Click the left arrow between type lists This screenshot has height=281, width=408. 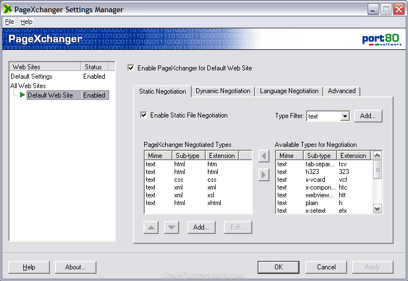[x=263, y=156]
